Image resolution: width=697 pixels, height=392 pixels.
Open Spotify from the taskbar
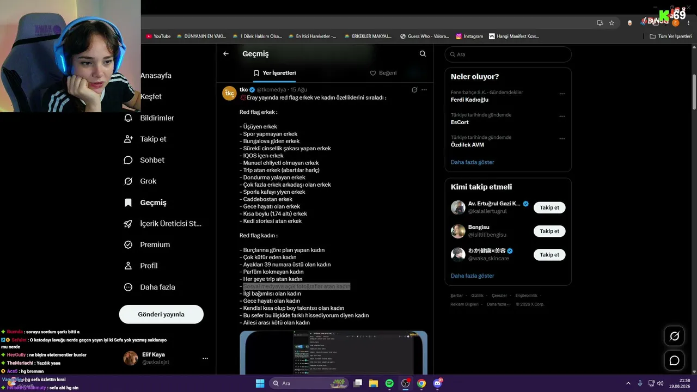tap(389, 383)
